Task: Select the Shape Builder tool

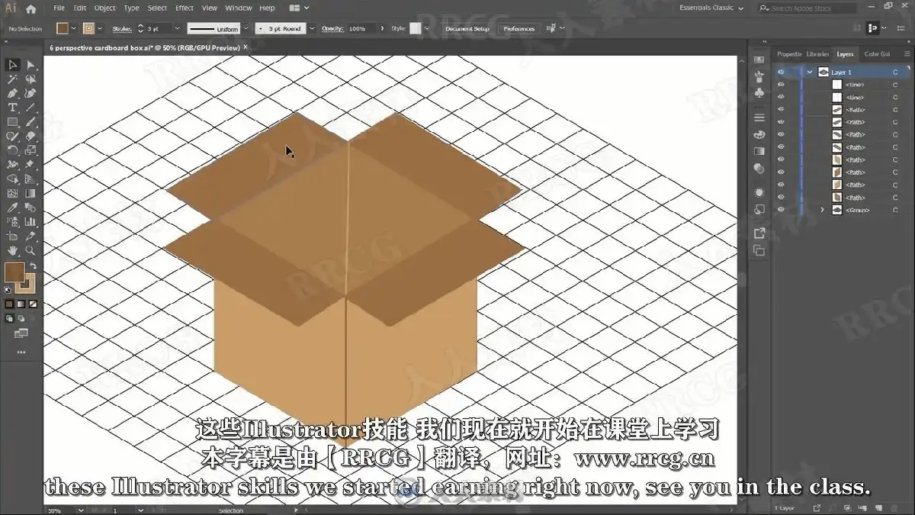Action: pyautogui.click(x=13, y=179)
